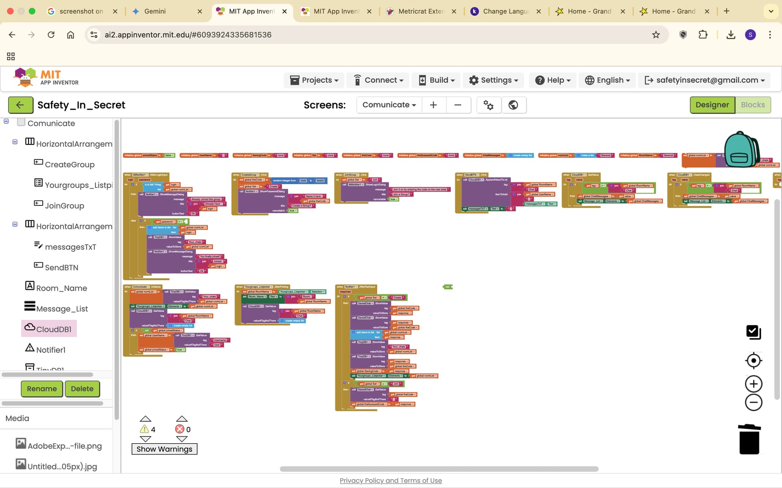
Task: Click the browser address bar
Action: tap(377, 35)
